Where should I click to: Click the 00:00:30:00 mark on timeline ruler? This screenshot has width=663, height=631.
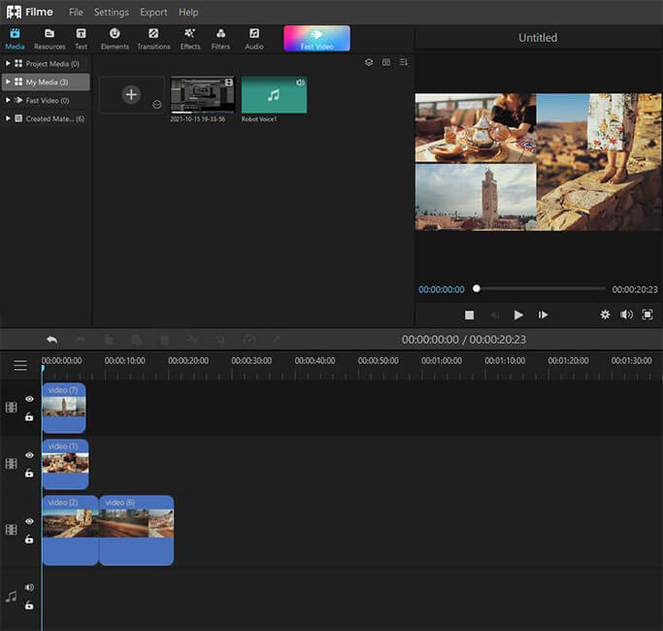tap(251, 361)
